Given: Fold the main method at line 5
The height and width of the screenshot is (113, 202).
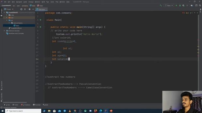Looking at the screenshot, I should tap(44, 27).
